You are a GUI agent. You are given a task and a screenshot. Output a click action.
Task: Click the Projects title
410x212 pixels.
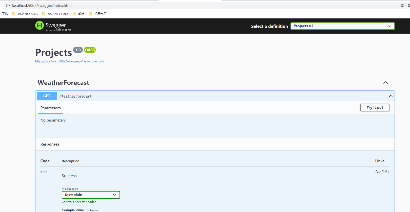pos(54,53)
